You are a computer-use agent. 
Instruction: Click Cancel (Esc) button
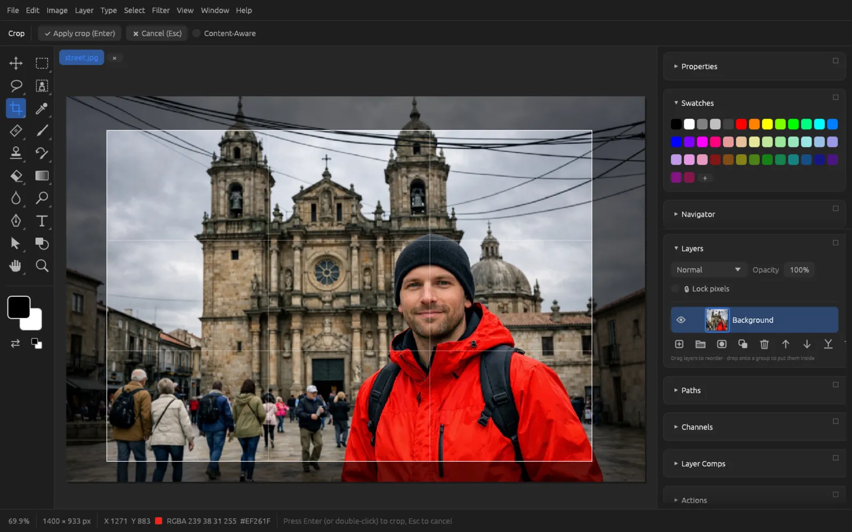click(x=157, y=33)
